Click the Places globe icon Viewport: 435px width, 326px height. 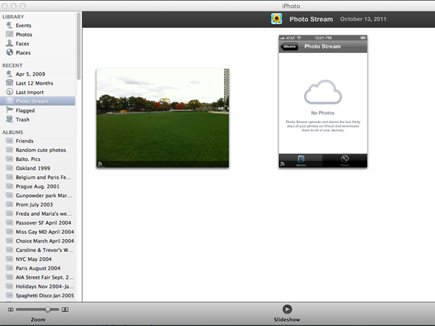[9, 52]
